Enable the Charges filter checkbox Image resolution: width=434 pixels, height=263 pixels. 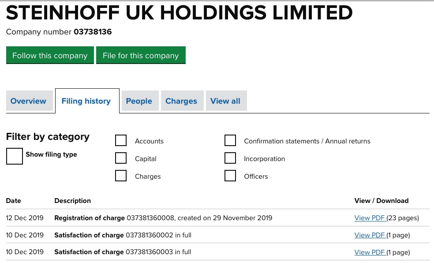point(121,176)
